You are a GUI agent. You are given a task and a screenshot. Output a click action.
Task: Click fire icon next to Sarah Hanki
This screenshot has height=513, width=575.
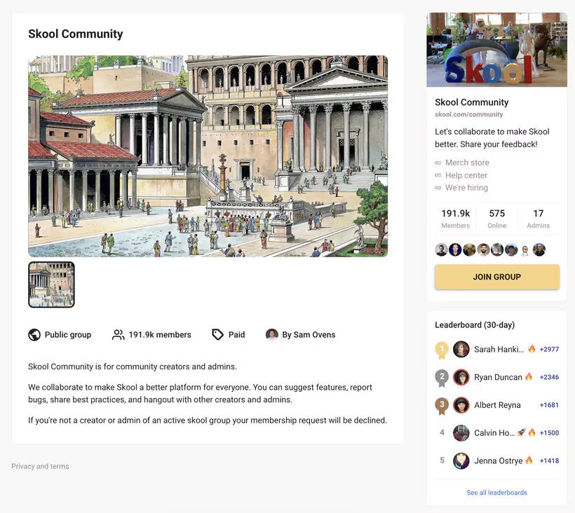[x=532, y=349]
